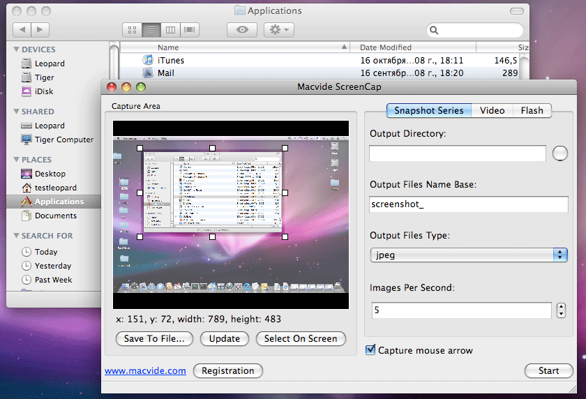
Task: Open the www.macvide.com link
Action: pos(145,370)
